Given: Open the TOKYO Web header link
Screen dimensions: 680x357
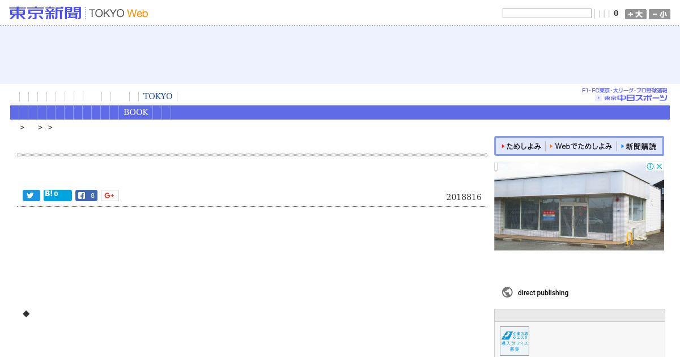Looking at the screenshot, I should click(x=118, y=13).
